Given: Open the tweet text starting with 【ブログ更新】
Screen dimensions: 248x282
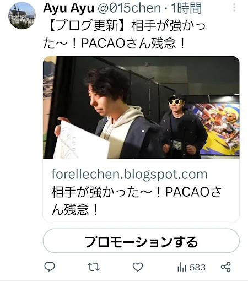Looking at the screenshot, I should point(125,34).
